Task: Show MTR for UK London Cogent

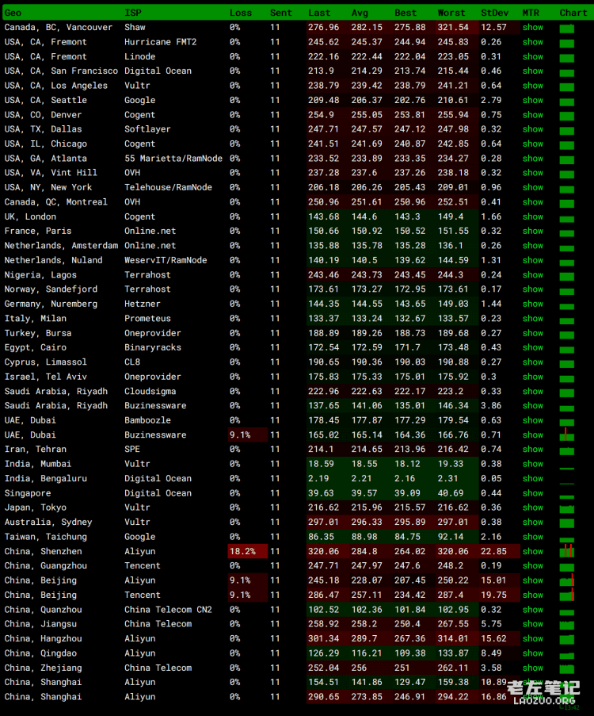Action: pos(533,216)
